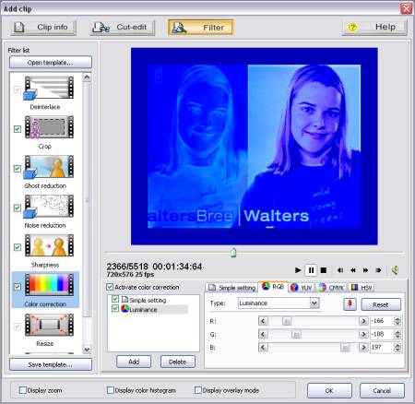Image resolution: width=415 pixels, height=404 pixels.
Task: Select the Ghost reduction filter icon
Action: click(49, 167)
